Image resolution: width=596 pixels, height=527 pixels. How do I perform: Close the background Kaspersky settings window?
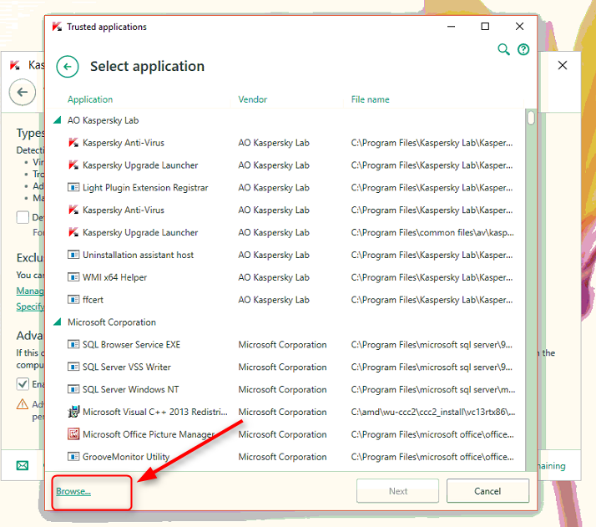click(563, 65)
